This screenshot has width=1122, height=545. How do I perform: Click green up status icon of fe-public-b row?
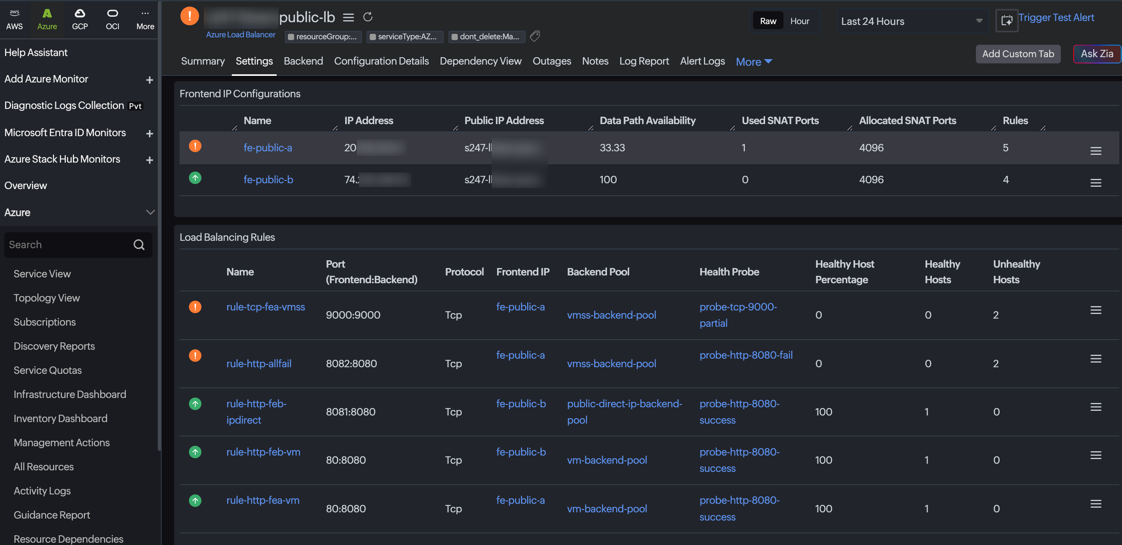(x=195, y=177)
